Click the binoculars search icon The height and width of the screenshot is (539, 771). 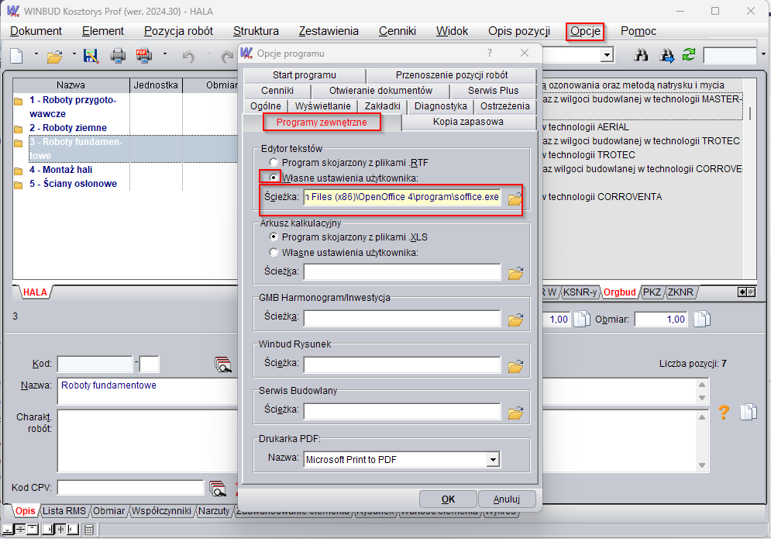coord(641,55)
